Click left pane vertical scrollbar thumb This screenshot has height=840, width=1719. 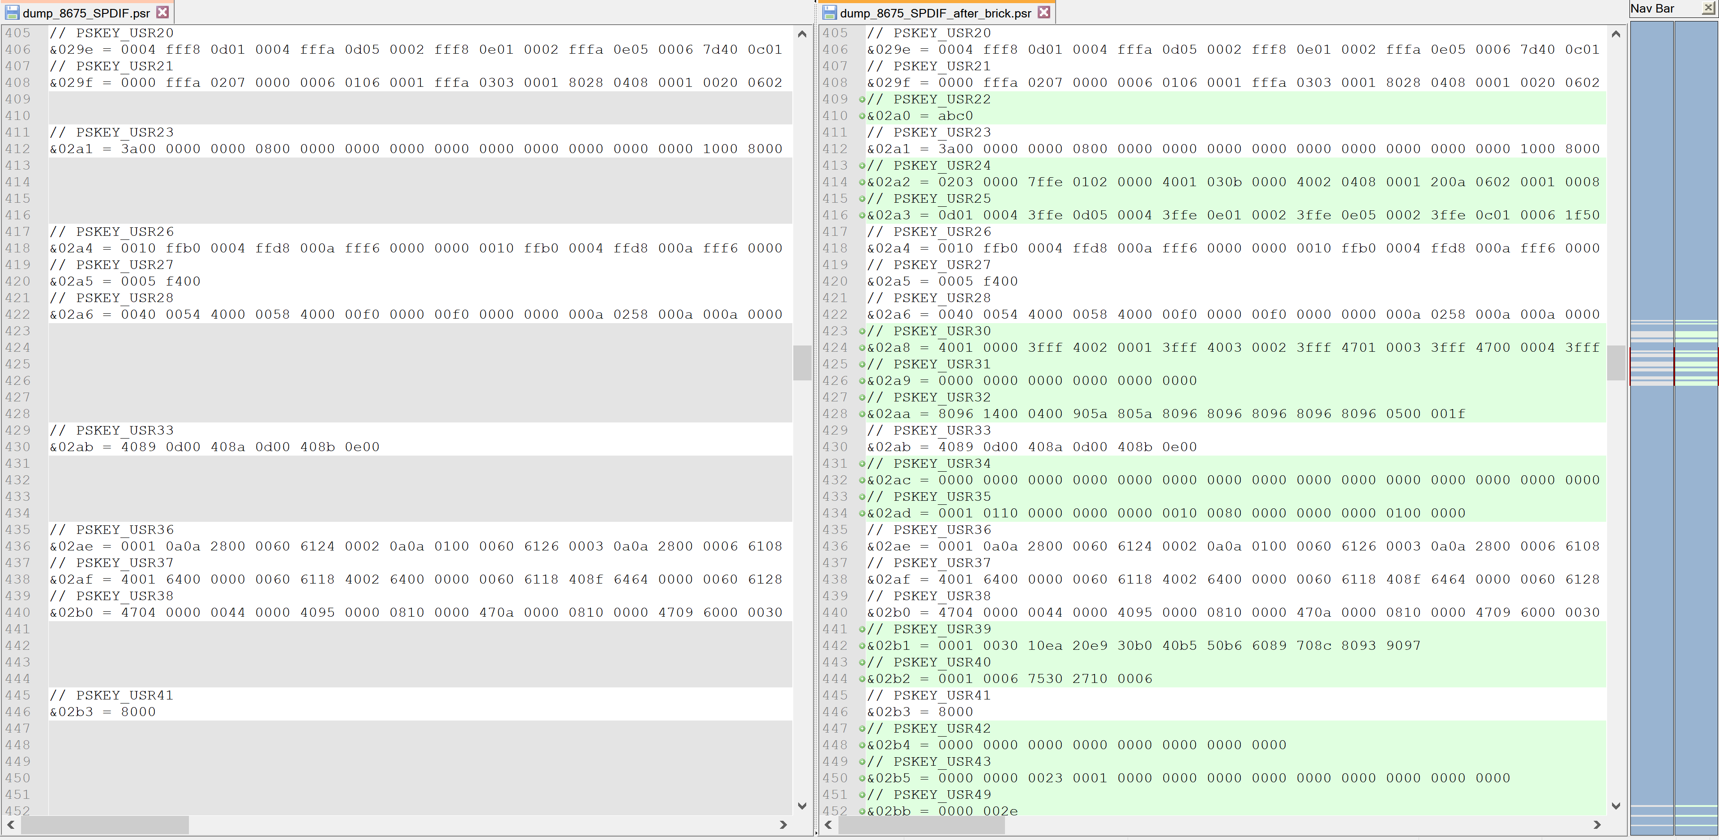pyautogui.click(x=802, y=362)
